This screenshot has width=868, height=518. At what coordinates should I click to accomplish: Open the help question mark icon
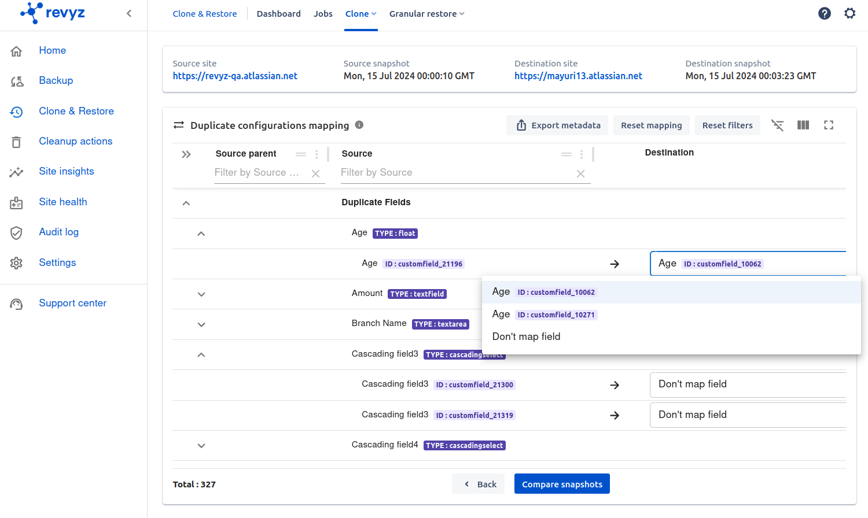824,13
